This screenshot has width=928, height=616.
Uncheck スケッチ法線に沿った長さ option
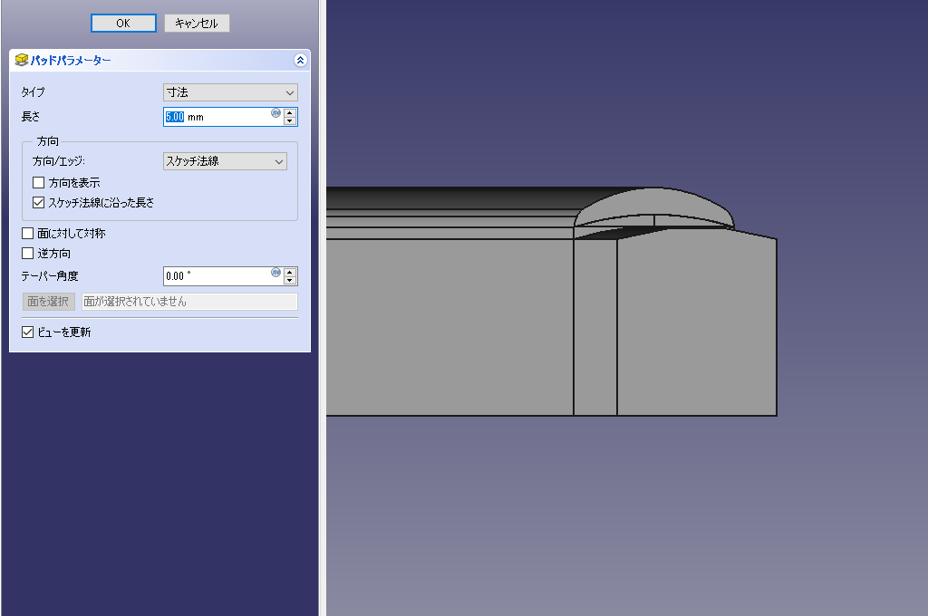coord(39,203)
